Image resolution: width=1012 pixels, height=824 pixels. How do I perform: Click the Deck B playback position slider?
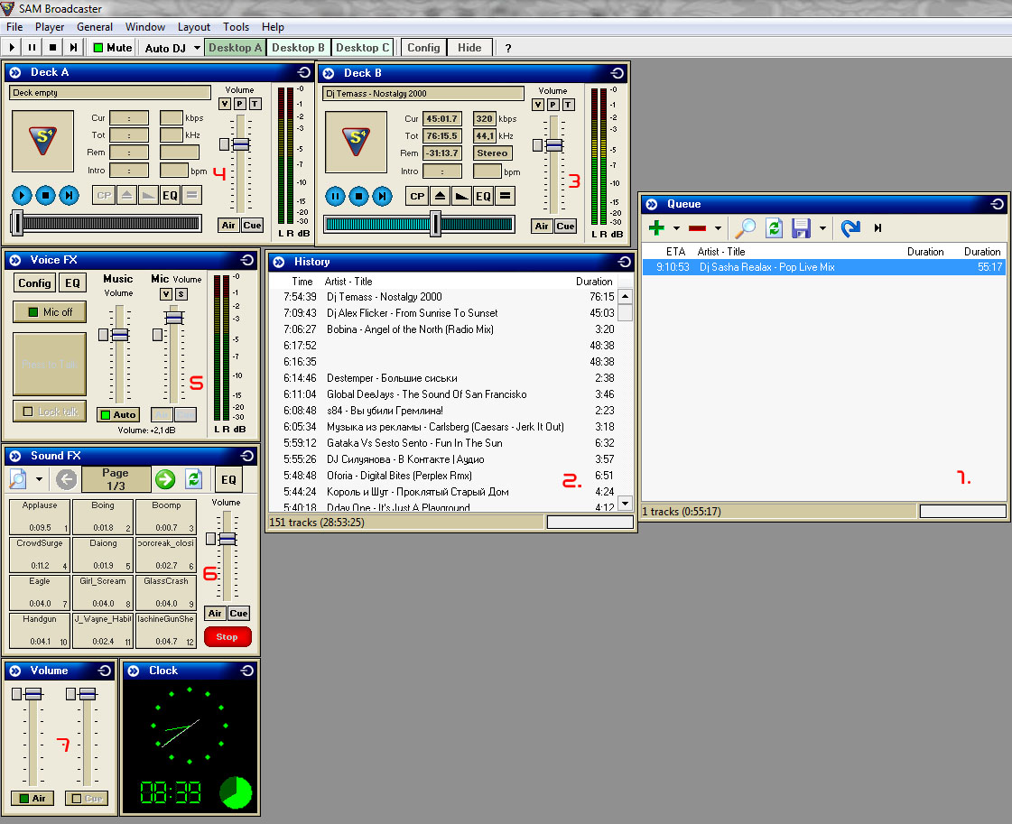tap(436, 223)
